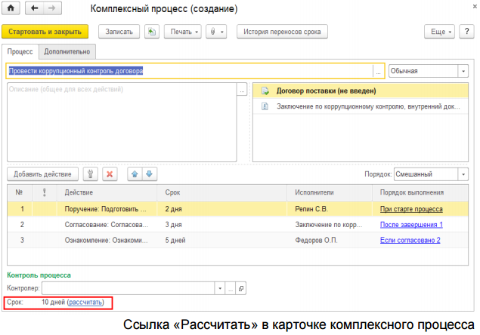Click the Срок column header
Screen dimensions: 480x335
tap(222, 192)
